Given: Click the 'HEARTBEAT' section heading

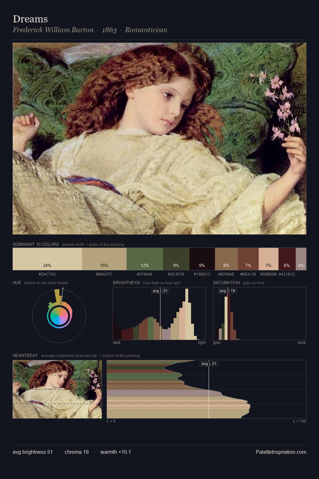Looking at the screenshot, I should point(25,355).
